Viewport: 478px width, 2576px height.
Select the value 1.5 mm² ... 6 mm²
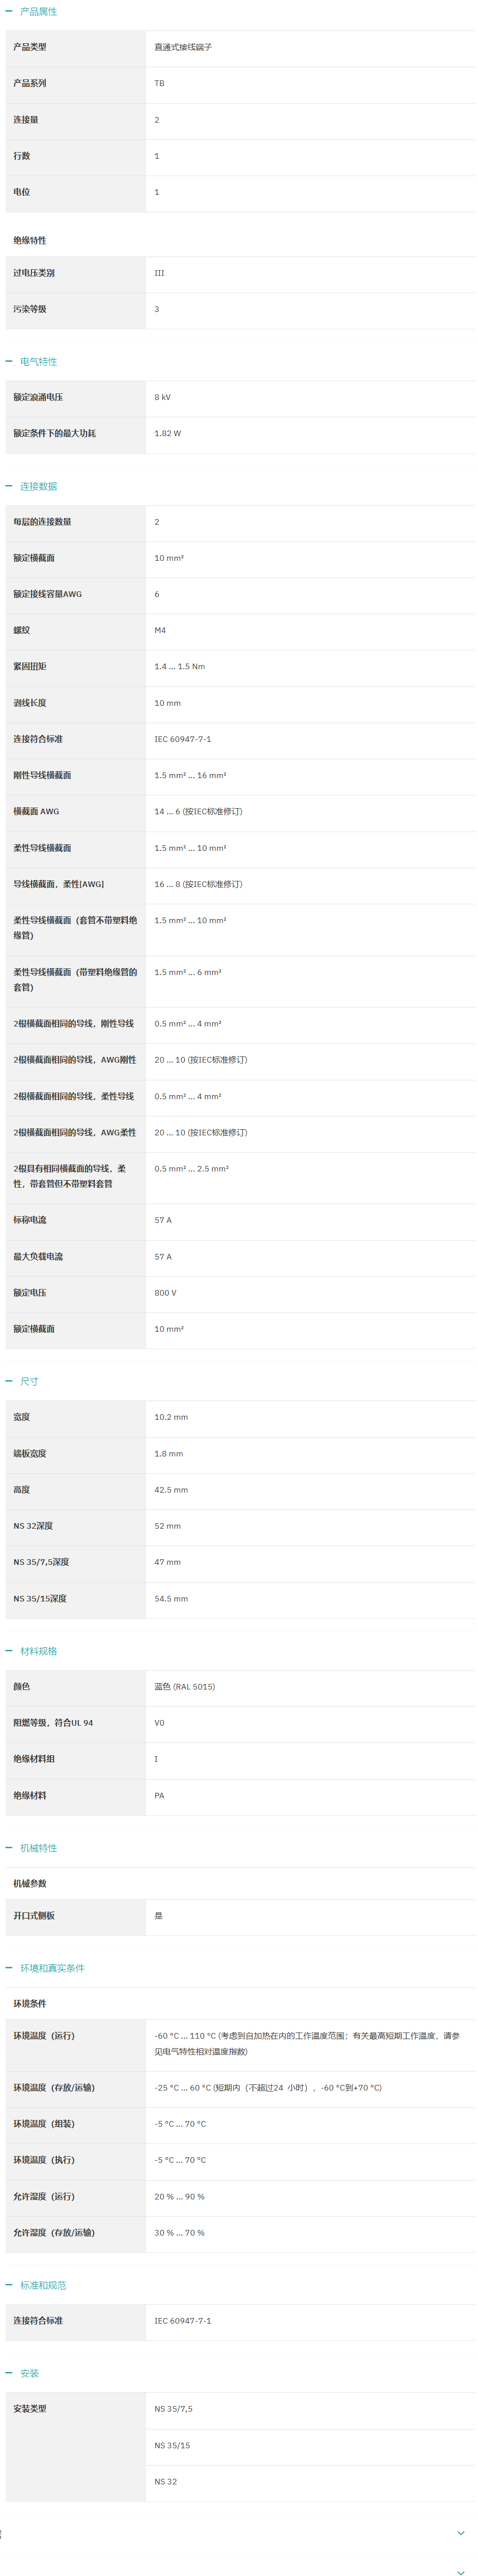click(x=188, y=972)
